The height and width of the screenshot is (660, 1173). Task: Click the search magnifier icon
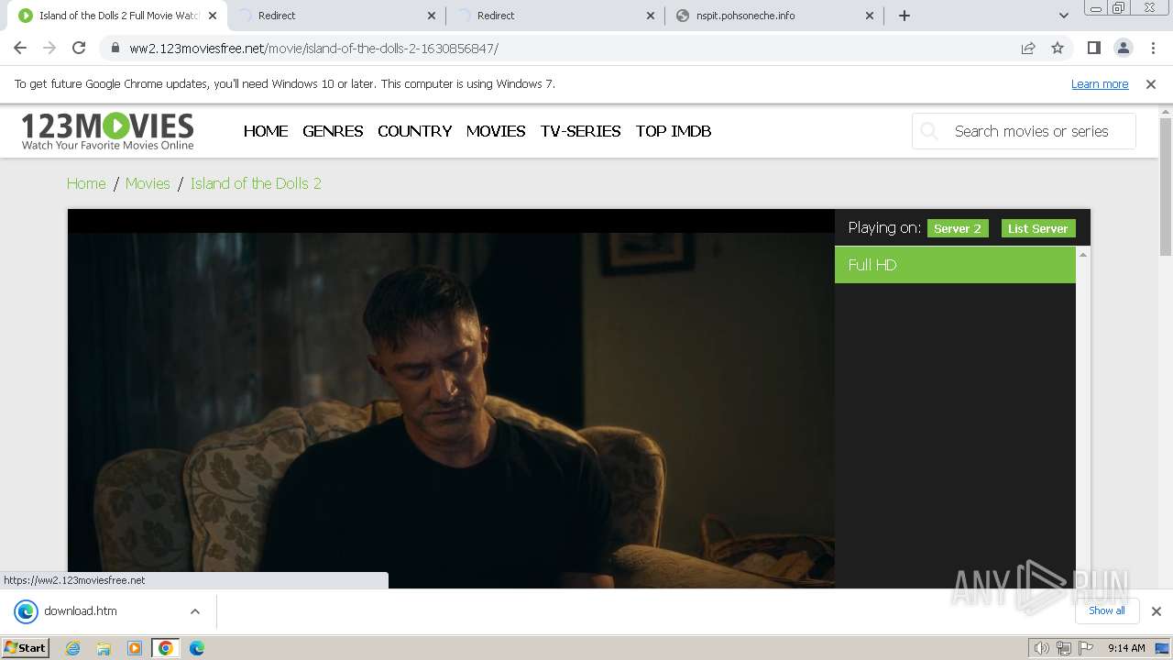(929, 130)
